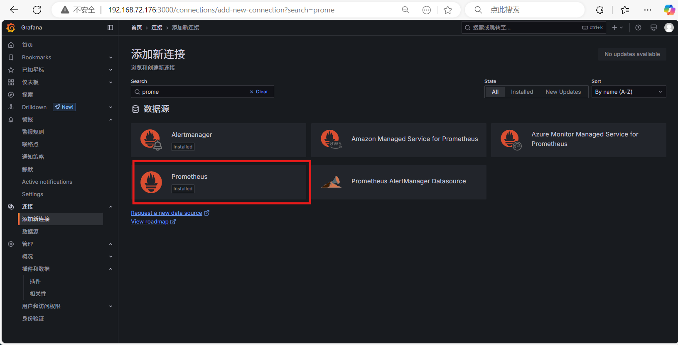This screenshot has width=678, height=345.
Task: Open the Copilot icon in browser
Action: tap(669, 10)
